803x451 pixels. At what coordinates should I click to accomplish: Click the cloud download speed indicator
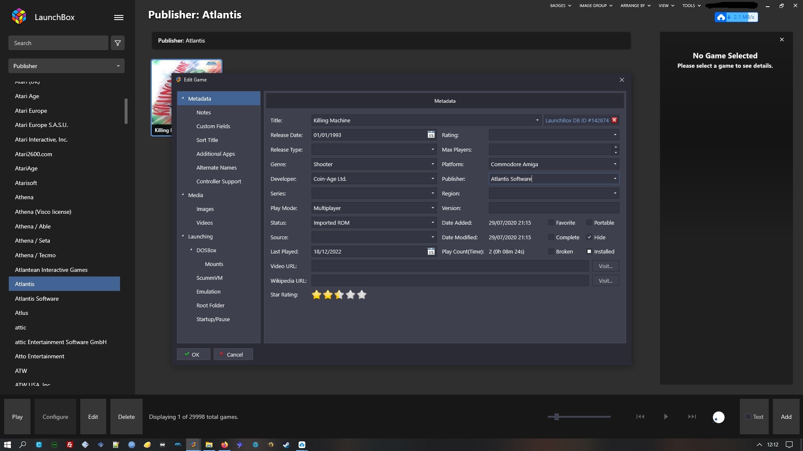click(x=736, y=17)
